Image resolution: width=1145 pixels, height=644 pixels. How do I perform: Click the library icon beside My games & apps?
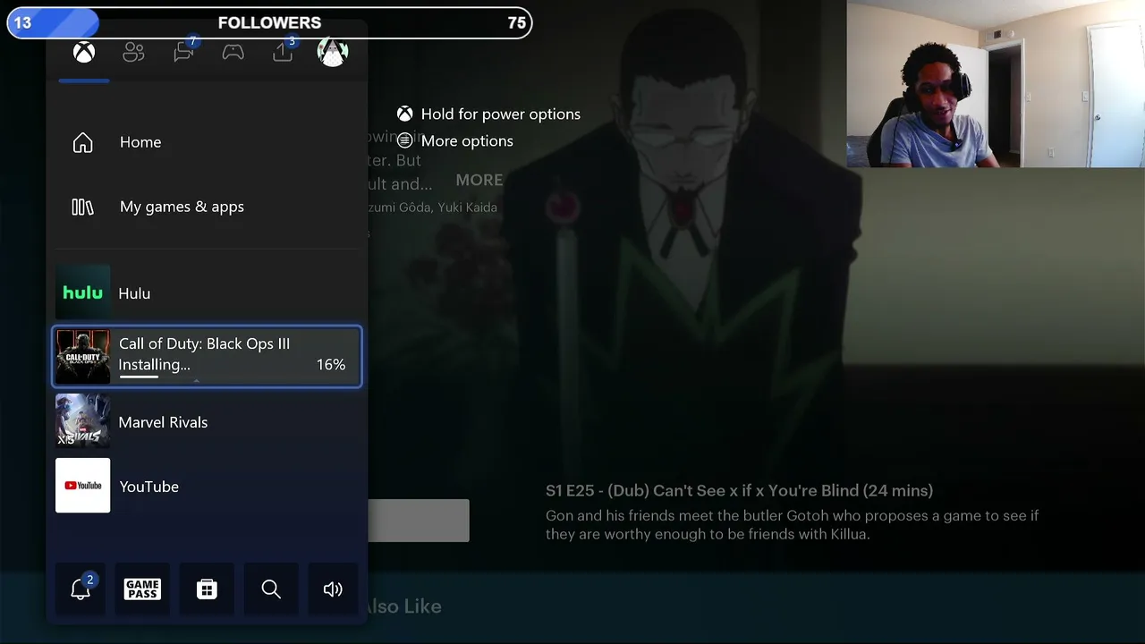[x=82, y=207]
